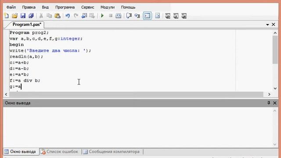The image size is (281, 158).
Task: Create a new file with the New icon
Action: [7, 16]
